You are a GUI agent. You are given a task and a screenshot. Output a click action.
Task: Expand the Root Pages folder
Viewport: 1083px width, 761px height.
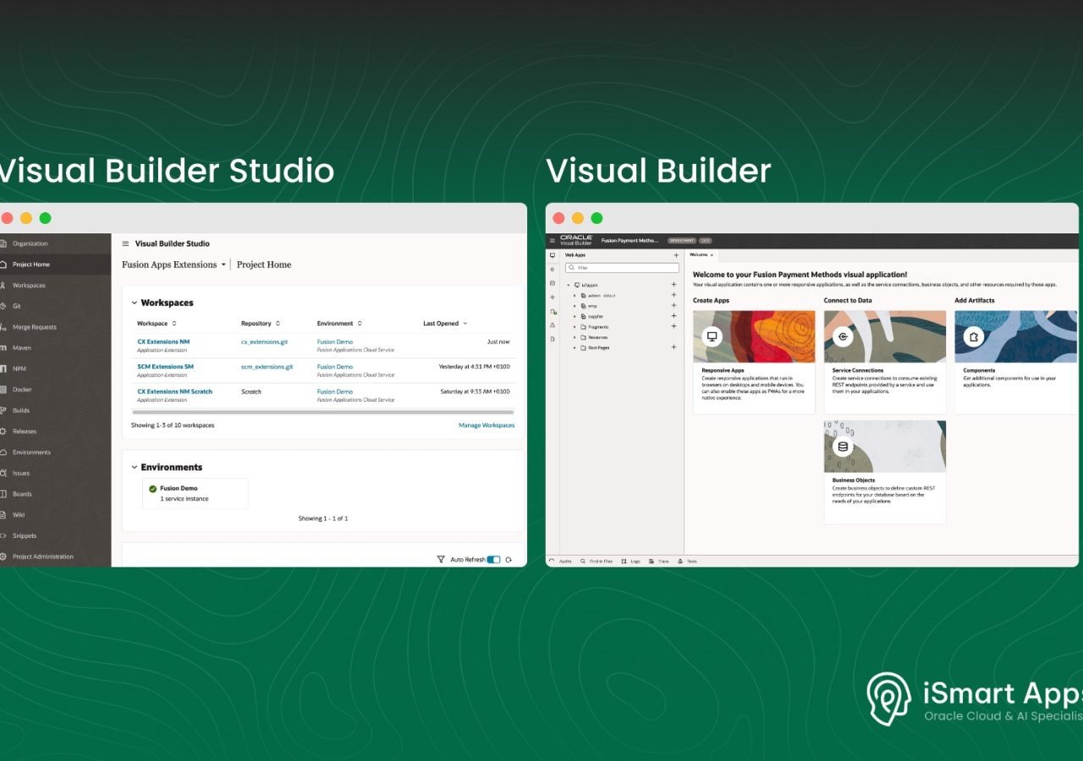click(x=574, y=348)
